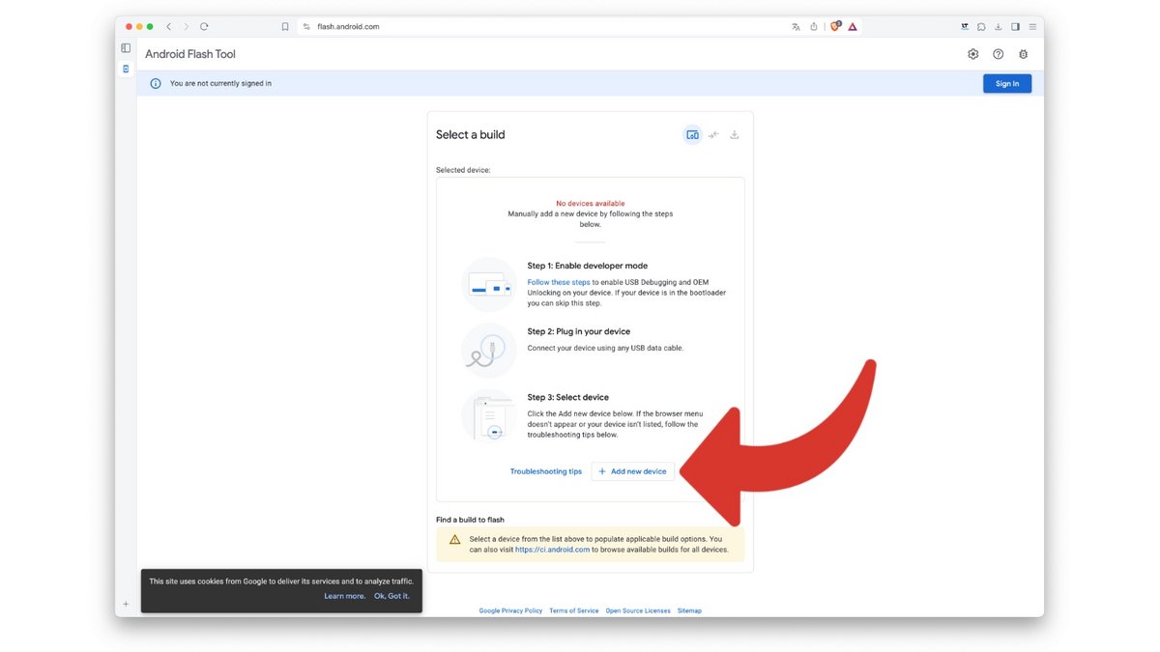1160x652 pixels.
Task: Go forward with the browser forward arrow
Action: tap(186, 27)
